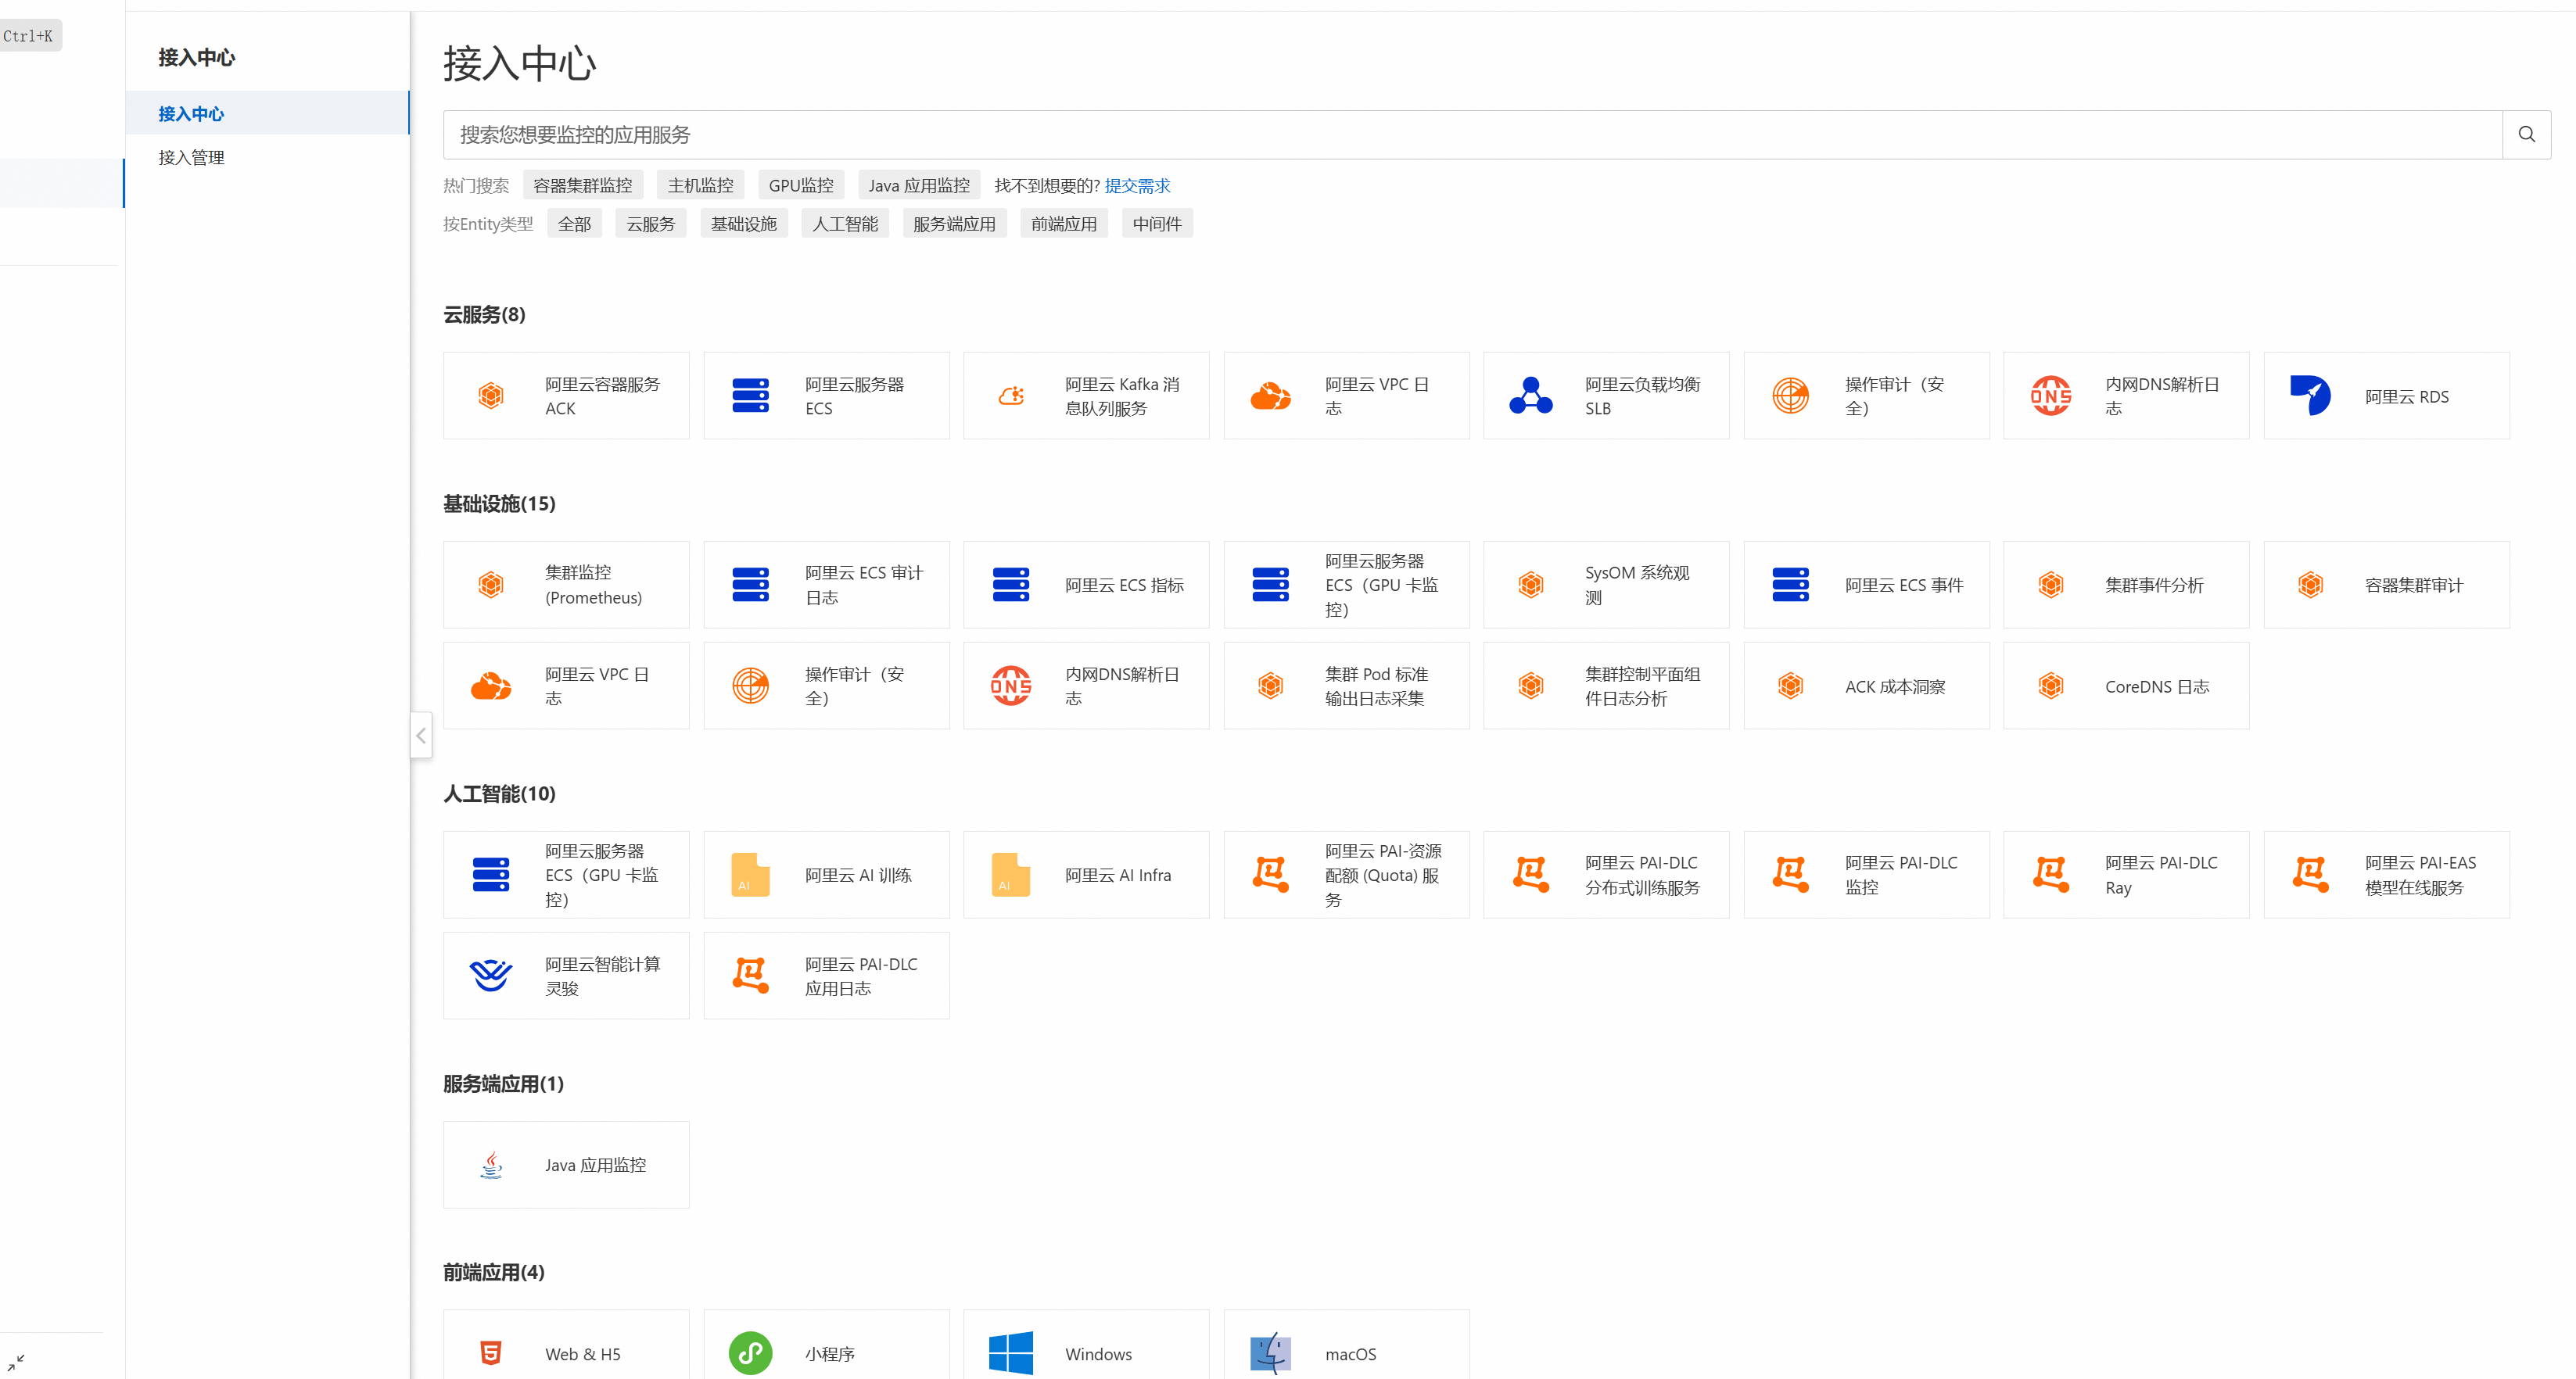Open the 阿里云 VPC 日志 card in 基础设施
This screenshot has height=1379, width=2576.
[x=566, y=685]
